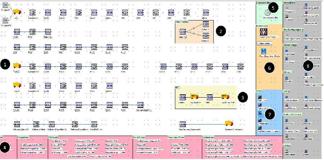Open the WeekStats table

point(287,136)
